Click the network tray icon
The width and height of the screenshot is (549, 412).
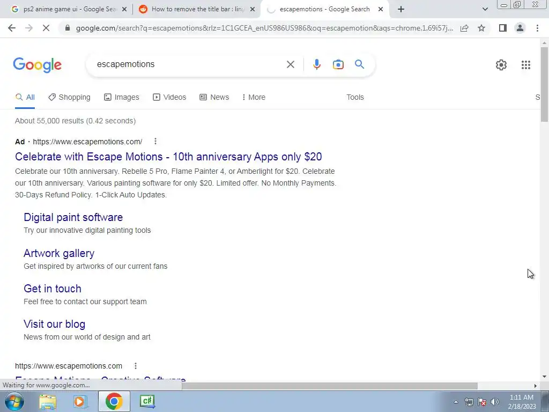(x=469, y=402)
